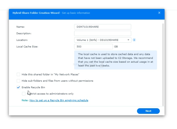Viewport: 177px width, 129px height.
Task: Uncheck Enable Recycle Bin
Action: (18, 87)
